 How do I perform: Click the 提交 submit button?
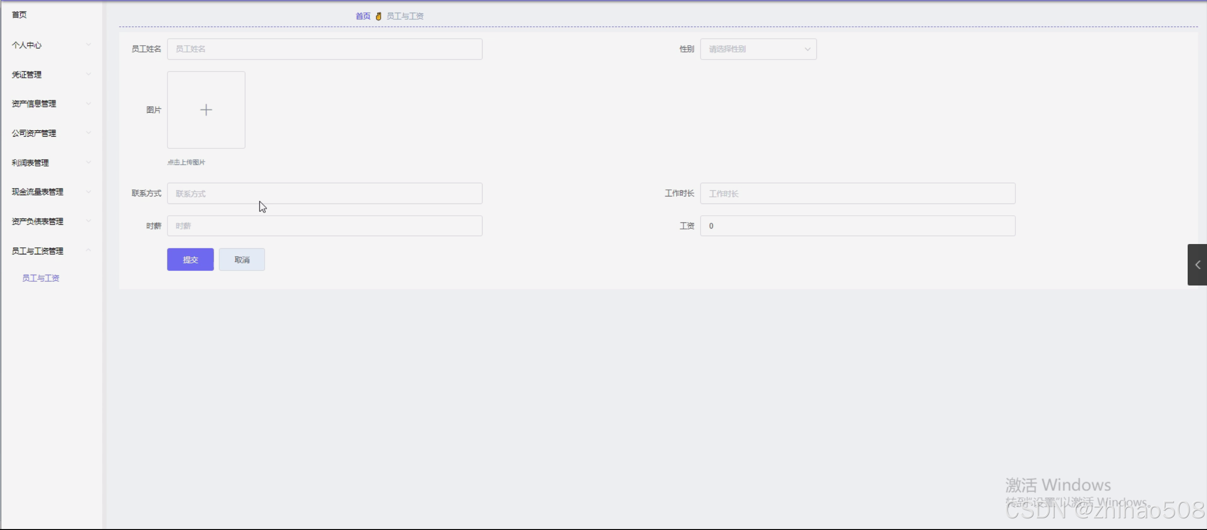coord(190,260)
